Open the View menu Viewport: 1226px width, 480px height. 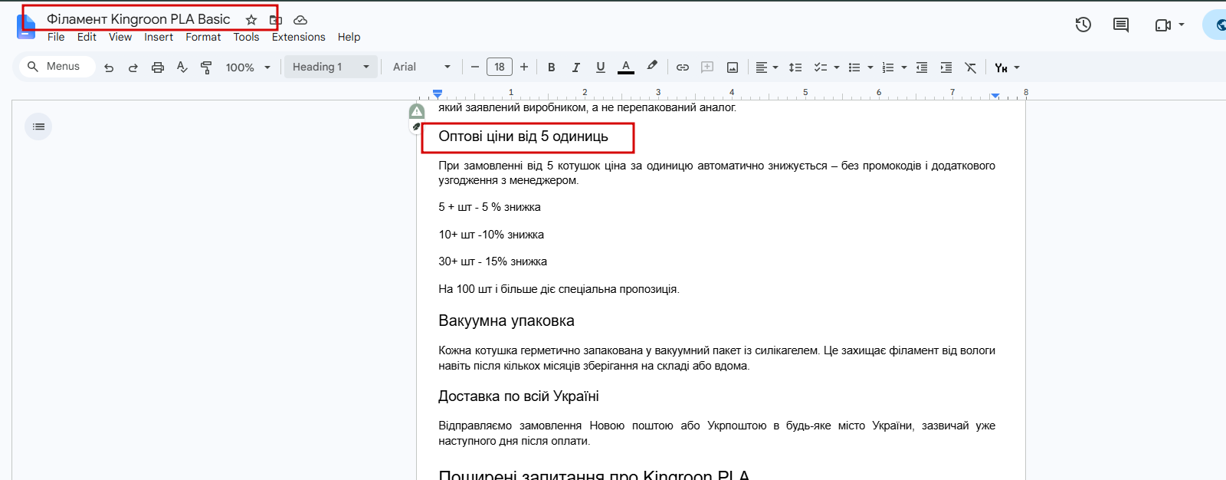point(120,37)
